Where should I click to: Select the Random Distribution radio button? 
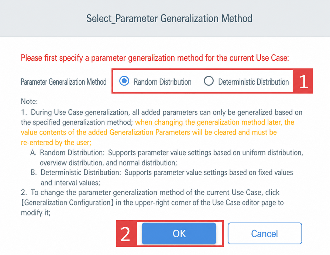pos(124,81)
